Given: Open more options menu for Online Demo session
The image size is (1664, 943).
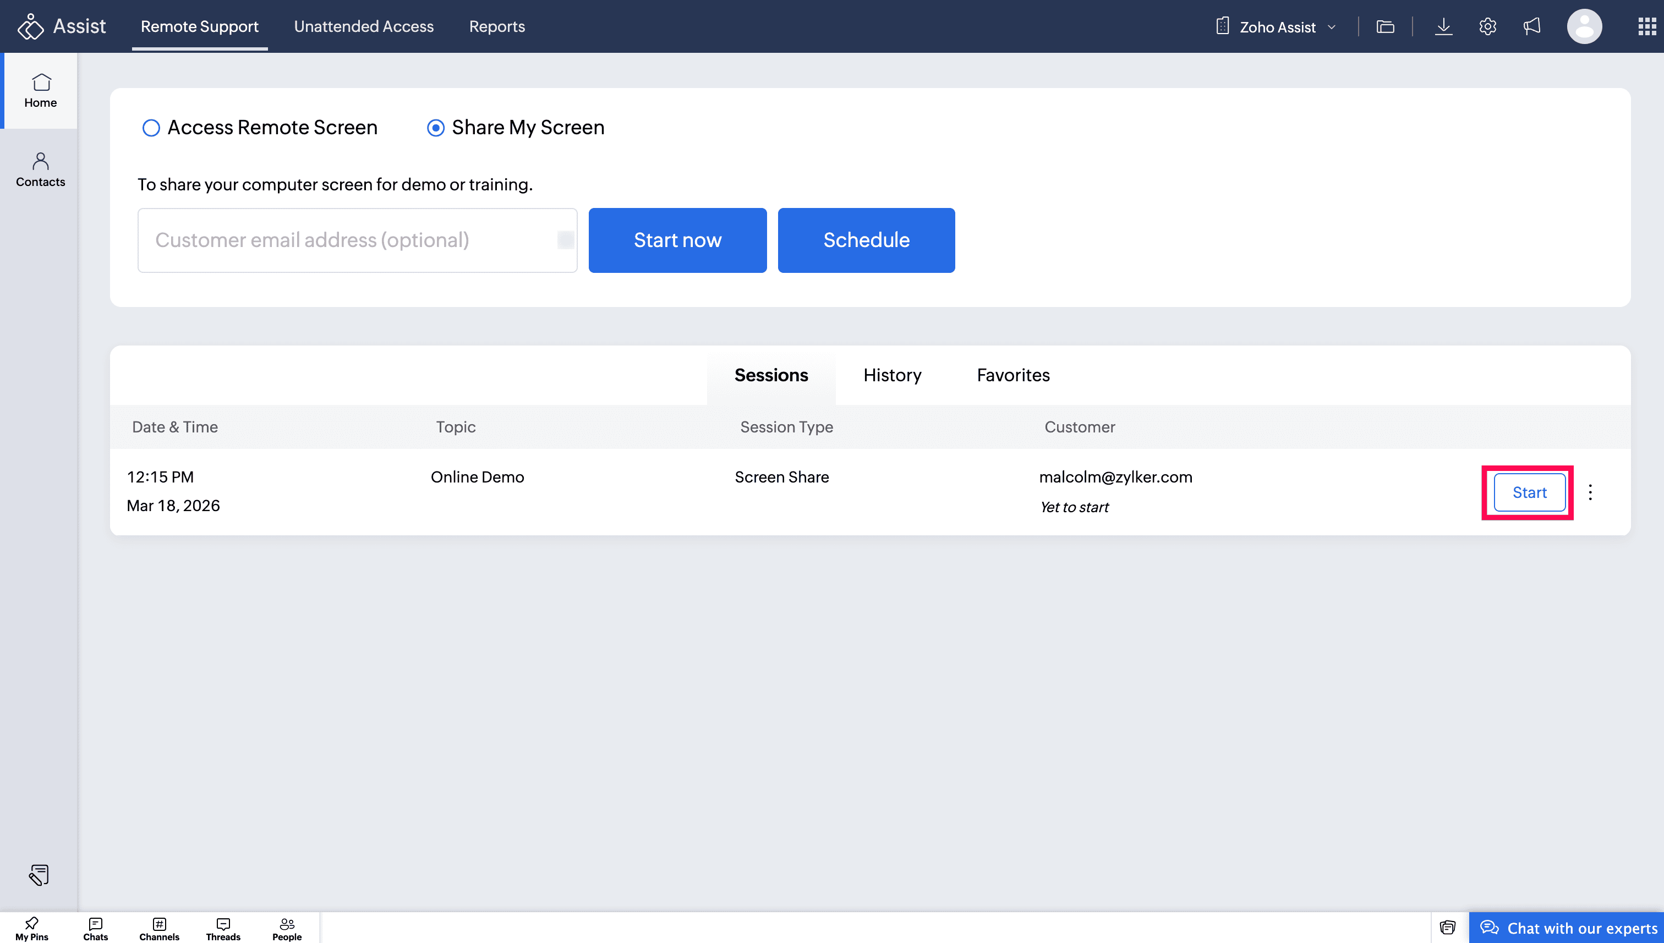Looking at the screenshot, I should tap(1590, 492).
